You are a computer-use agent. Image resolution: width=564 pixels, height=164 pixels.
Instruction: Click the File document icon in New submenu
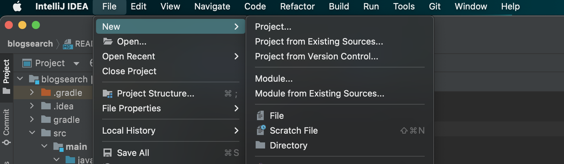click(260, 116)
